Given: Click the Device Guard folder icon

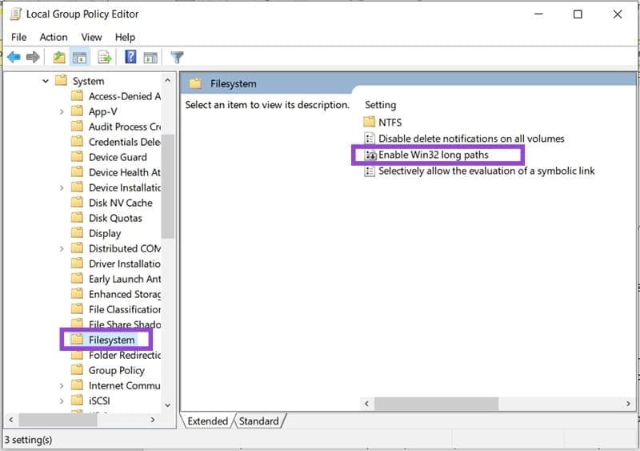Looking at the screenshot, I should (77, 156).
